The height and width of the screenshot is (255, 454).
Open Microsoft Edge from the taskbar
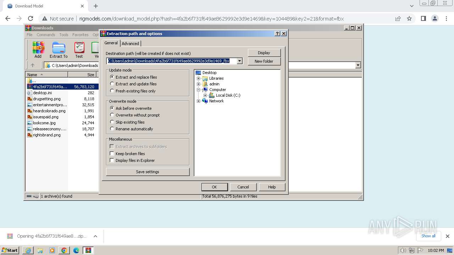76,250
